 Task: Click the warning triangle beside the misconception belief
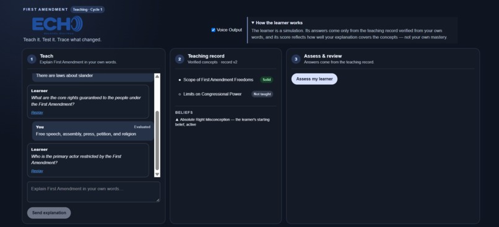[x=177, y=119]
